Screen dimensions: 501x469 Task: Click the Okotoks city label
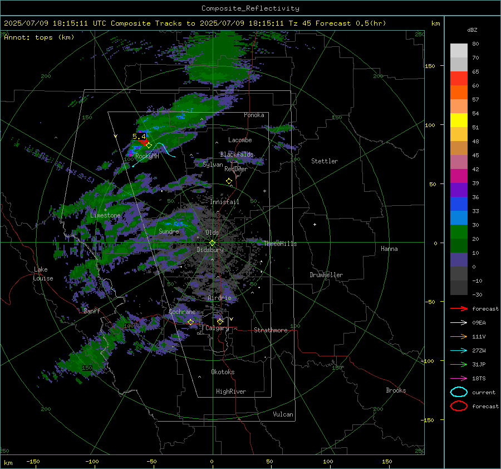(223, 372)
